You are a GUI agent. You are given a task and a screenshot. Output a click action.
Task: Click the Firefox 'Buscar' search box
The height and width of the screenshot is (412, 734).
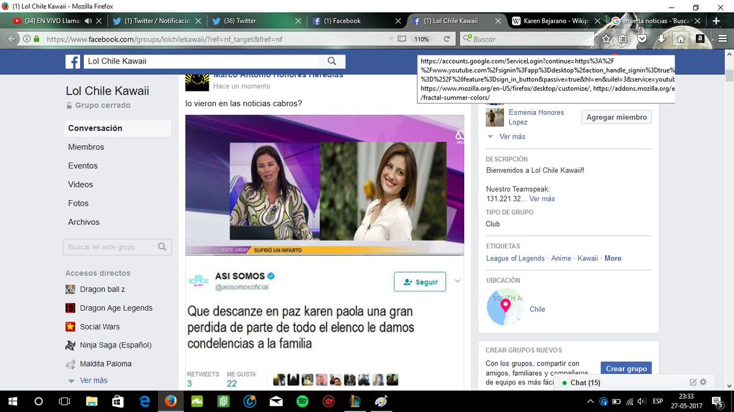coord(526,39)
